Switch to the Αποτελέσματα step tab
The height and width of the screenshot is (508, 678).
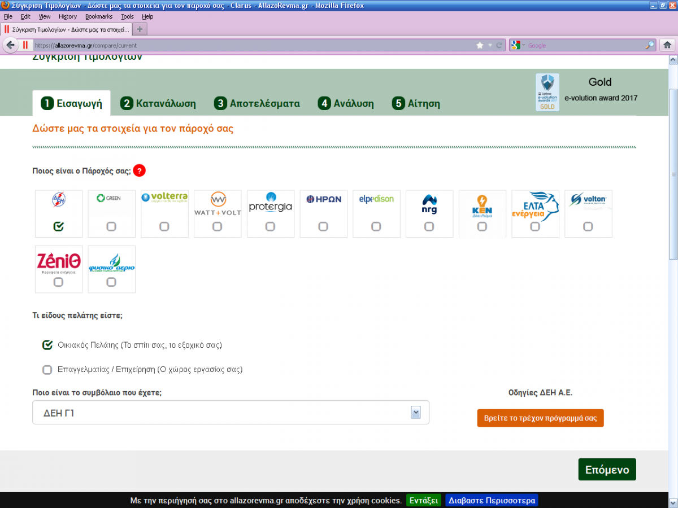[257, 103]
